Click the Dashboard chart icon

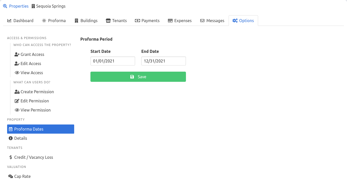click(9, 21)
